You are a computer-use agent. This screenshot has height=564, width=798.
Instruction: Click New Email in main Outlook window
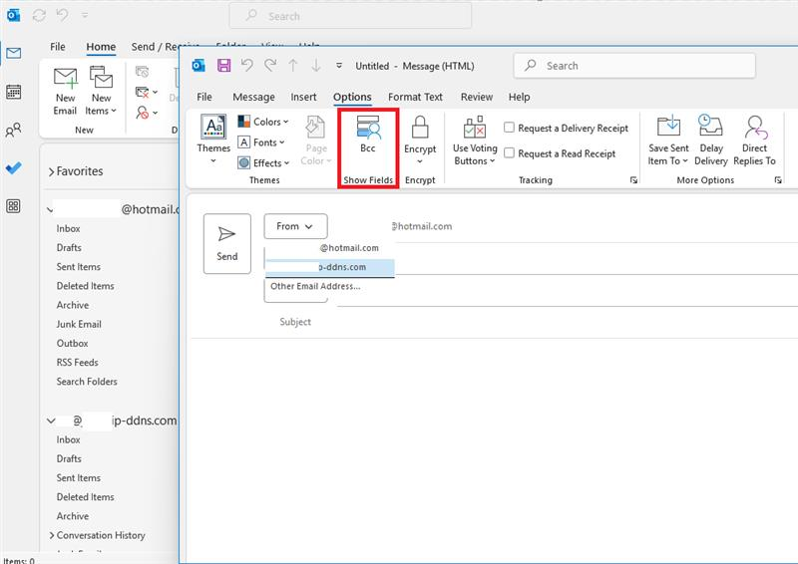[x=65, y=92]
